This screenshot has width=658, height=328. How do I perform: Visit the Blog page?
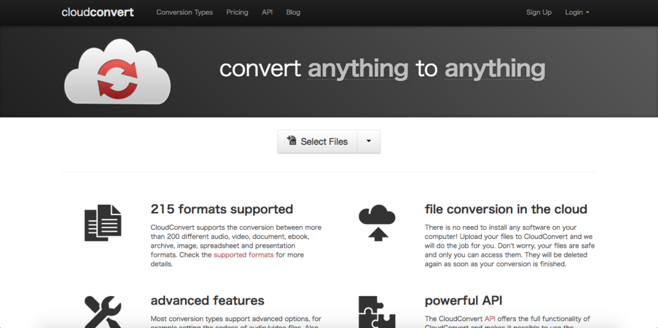pyautogui.click(x=293, y=12)
